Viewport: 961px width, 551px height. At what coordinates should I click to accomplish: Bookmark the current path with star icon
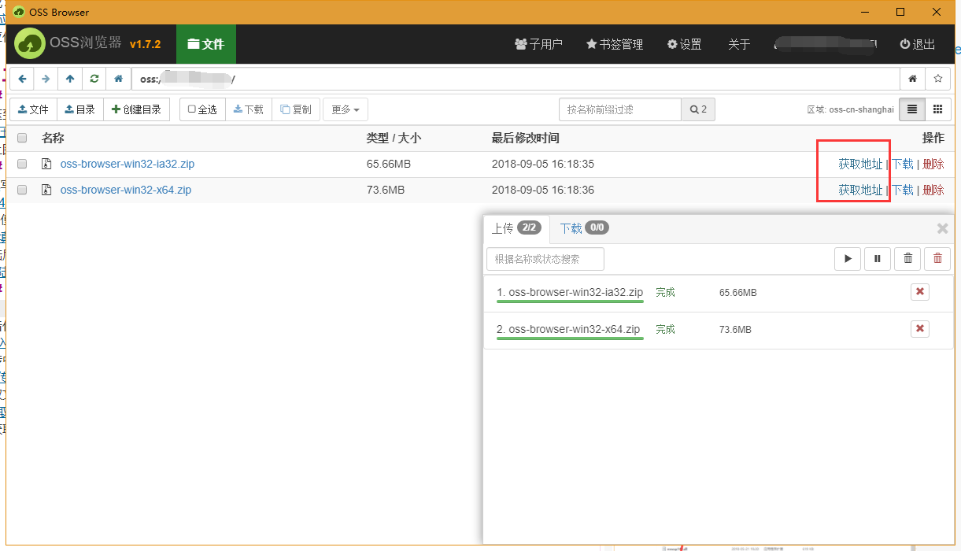(937, 79)
